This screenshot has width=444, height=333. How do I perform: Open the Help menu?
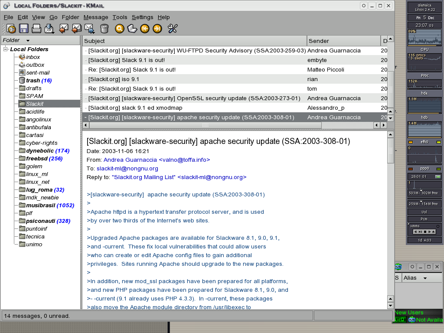163,17
